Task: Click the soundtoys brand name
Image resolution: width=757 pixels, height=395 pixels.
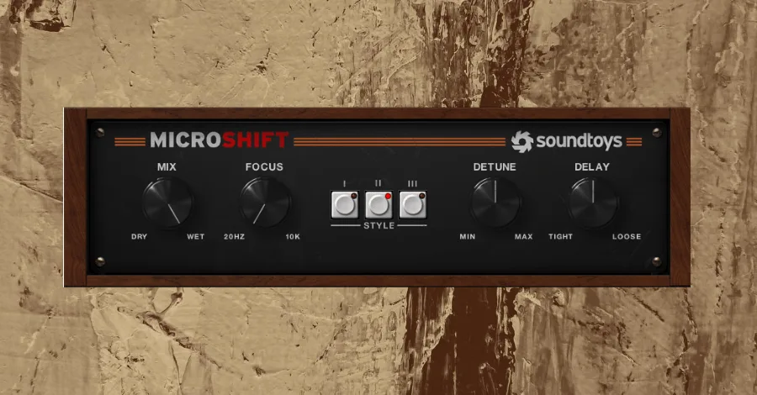Action: [579, 141]
